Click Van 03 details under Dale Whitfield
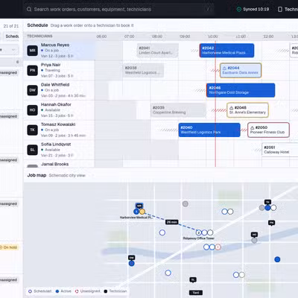The image size is (298, 298). pos(63,95)
